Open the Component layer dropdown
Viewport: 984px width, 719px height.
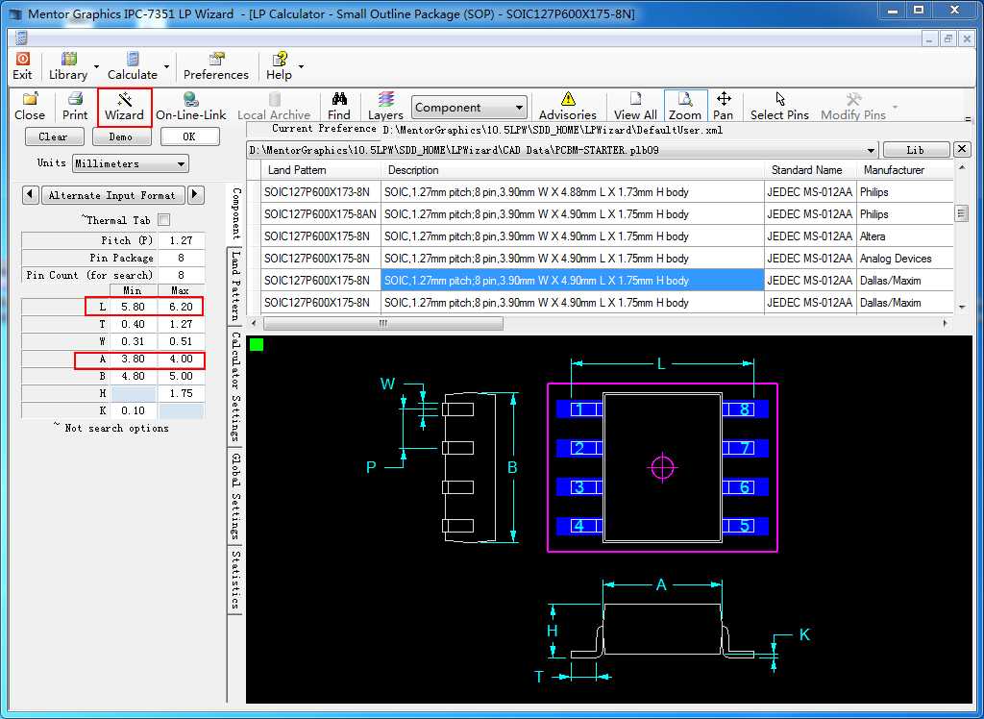coord(469,108)
